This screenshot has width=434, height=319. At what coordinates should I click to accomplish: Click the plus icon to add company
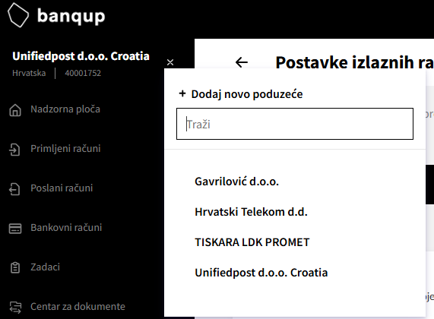coord(182,93)
